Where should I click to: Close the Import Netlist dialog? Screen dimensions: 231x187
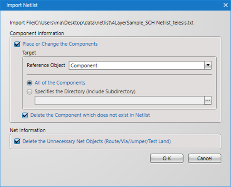225,5
